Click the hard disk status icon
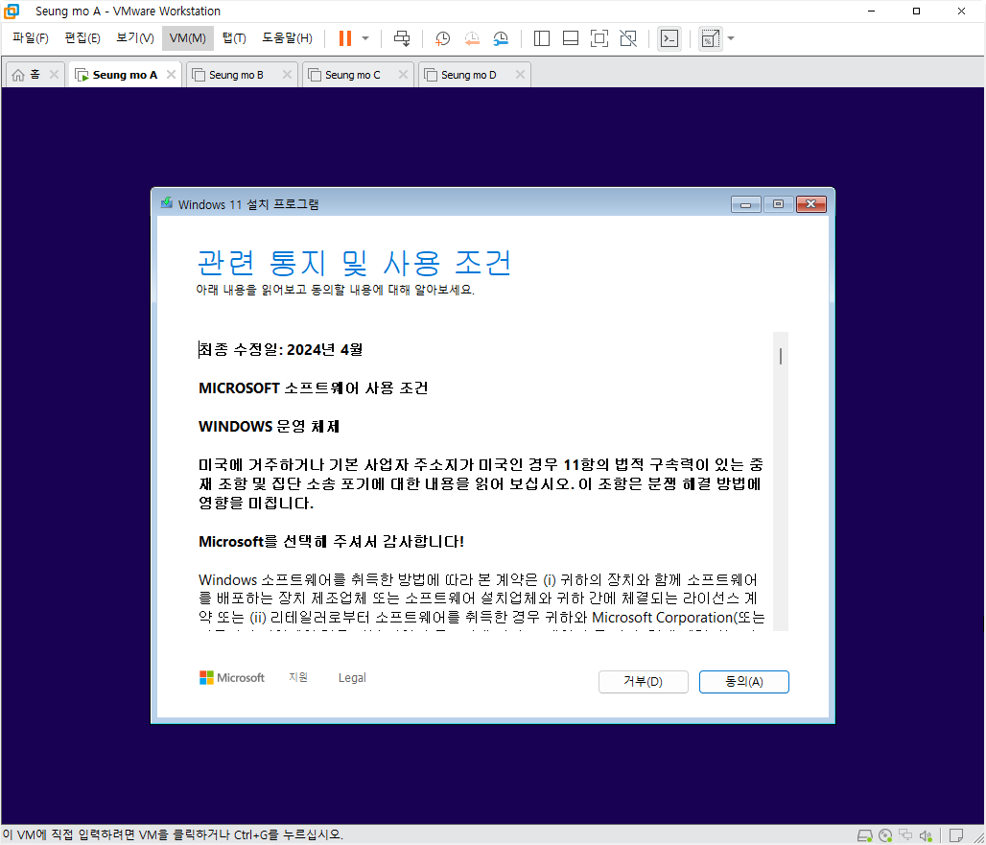The width and height of the screenshot is (986, 845). click(x=865, y=835)
